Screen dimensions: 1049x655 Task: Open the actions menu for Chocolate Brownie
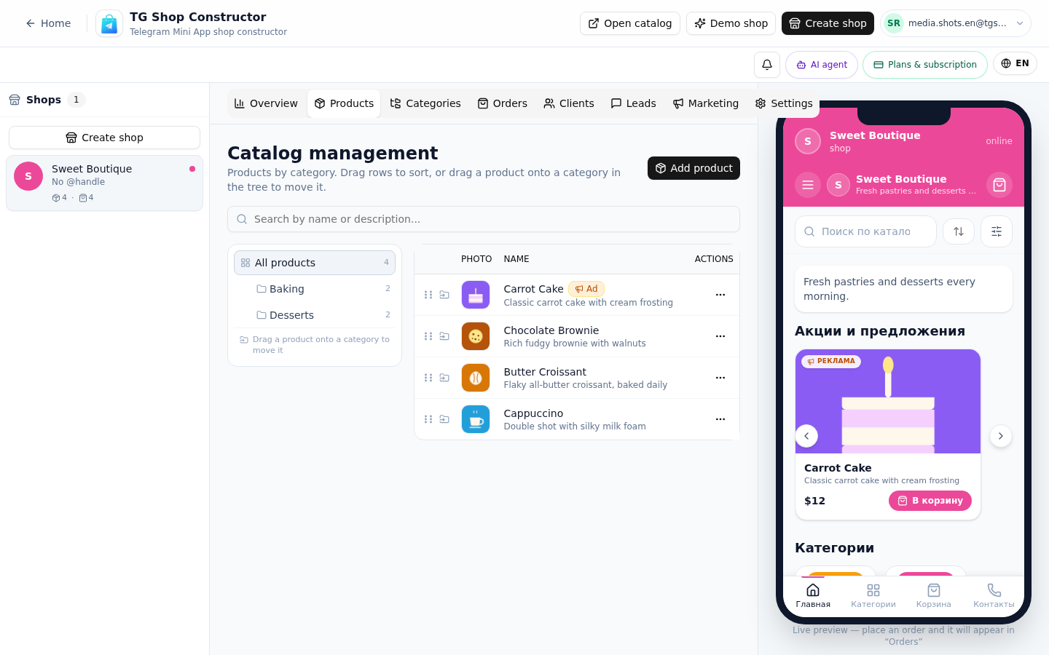click(x=720, y=336)
